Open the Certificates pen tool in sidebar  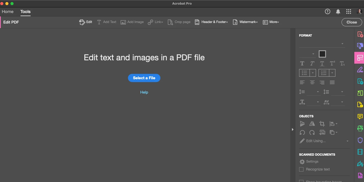pos(360,164)
